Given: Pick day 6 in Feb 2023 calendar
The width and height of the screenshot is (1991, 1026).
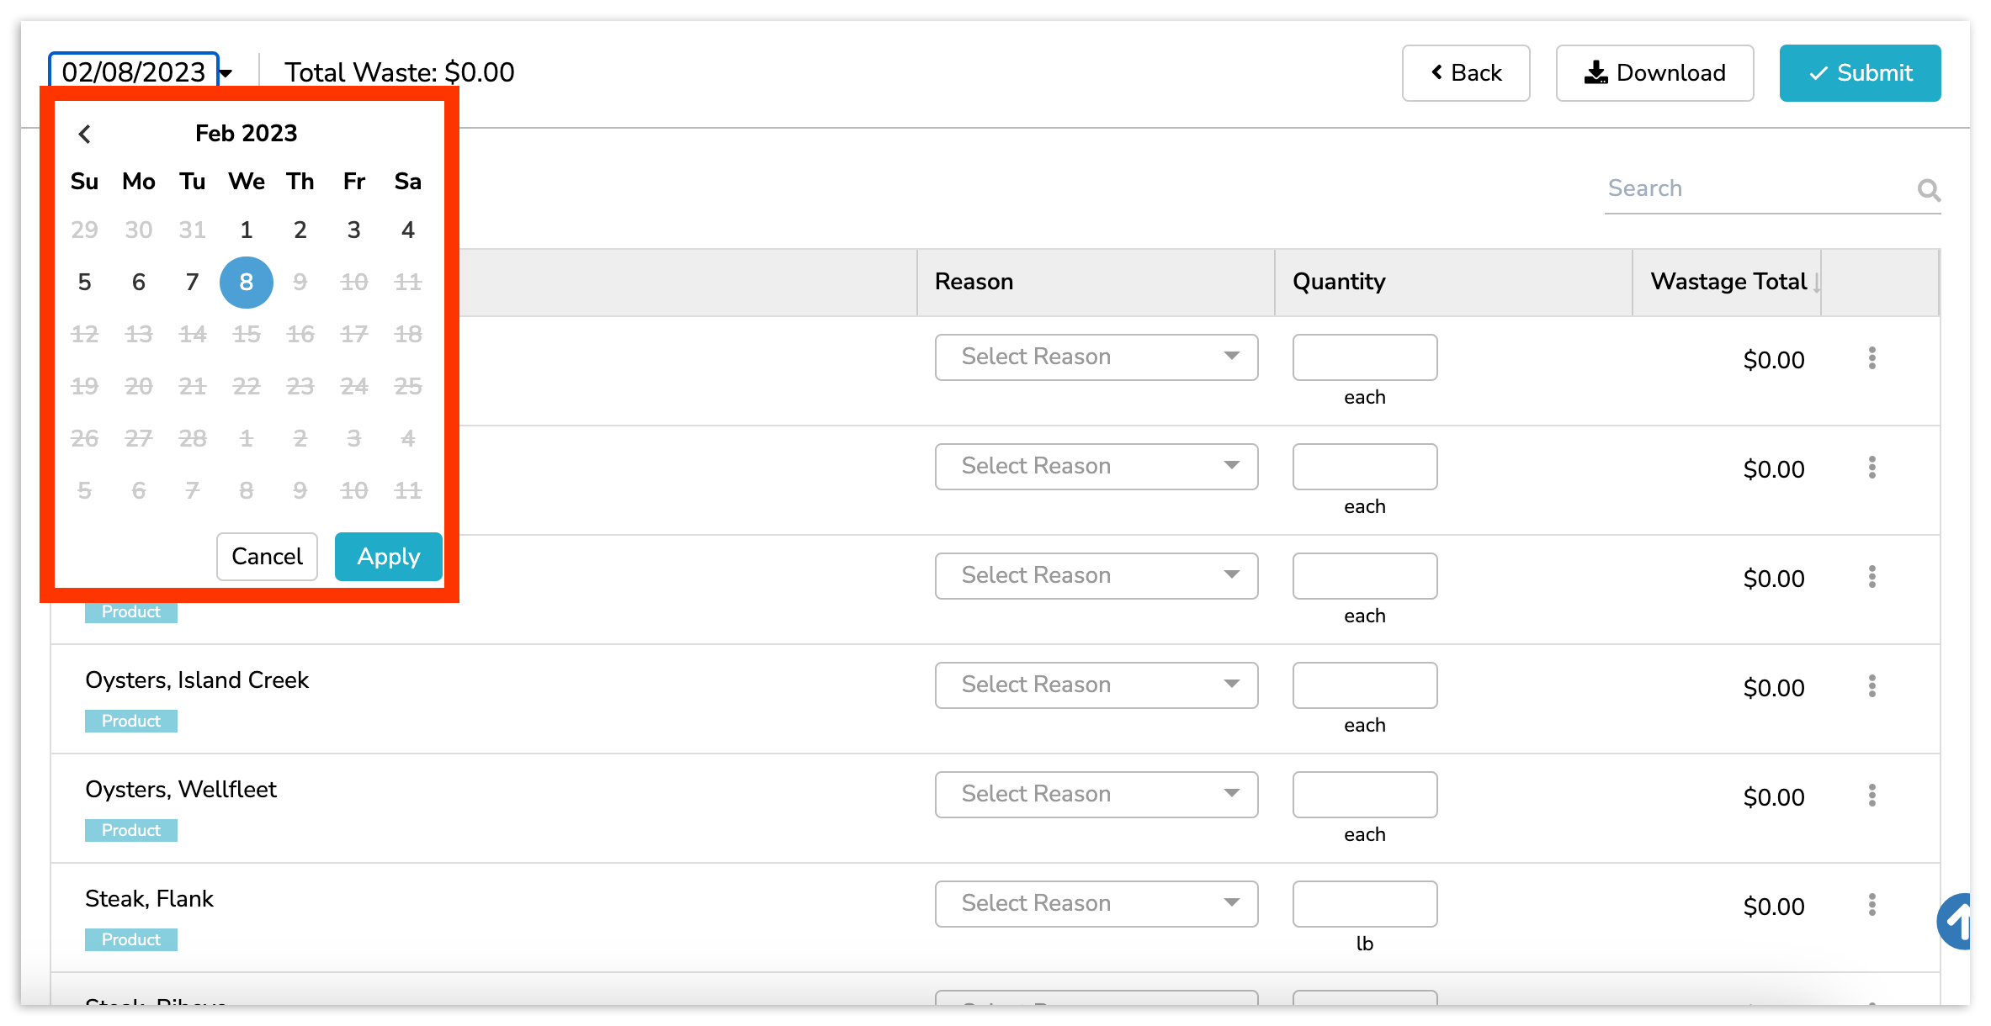Looking at the screenshot, I should coord(139,282).
